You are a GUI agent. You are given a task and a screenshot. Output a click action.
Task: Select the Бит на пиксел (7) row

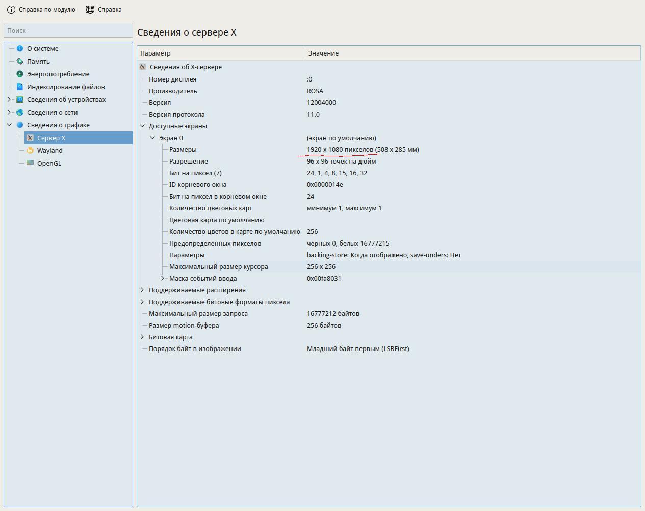[389, 173]
